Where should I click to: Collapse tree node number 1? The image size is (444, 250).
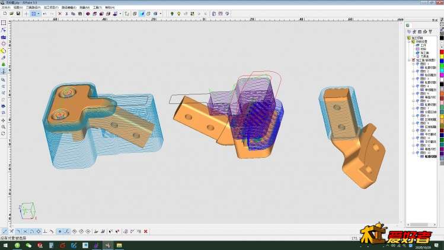413,64
